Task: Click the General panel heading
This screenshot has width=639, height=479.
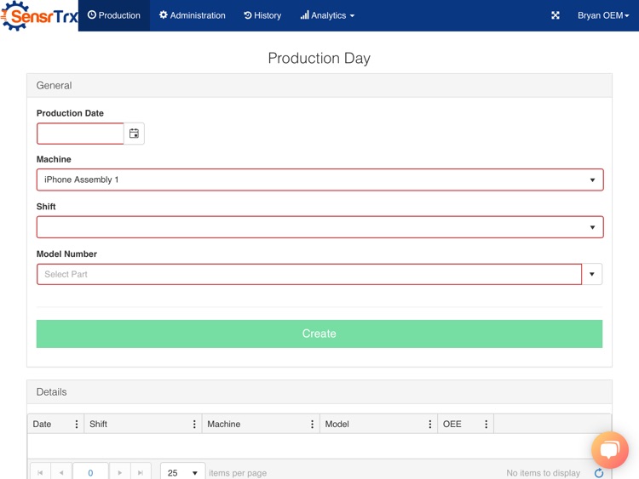Action: coord(54,85)
